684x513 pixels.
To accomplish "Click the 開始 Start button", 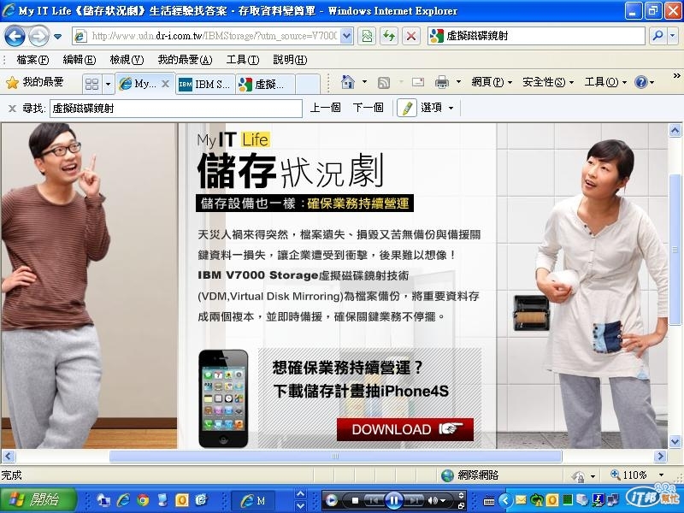I will 38,499.
